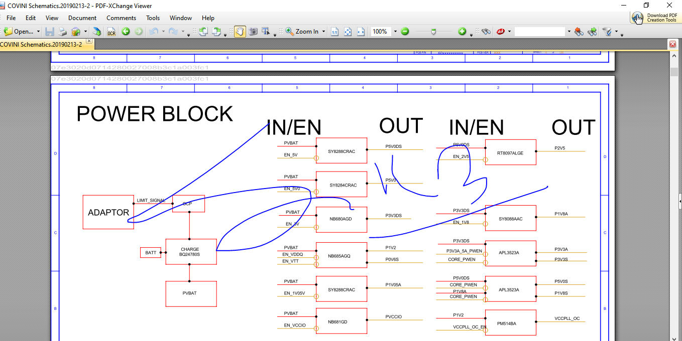Screen dimensions: 682x341
Task: Click the 100% zoom level field
Action: [381, 32]
